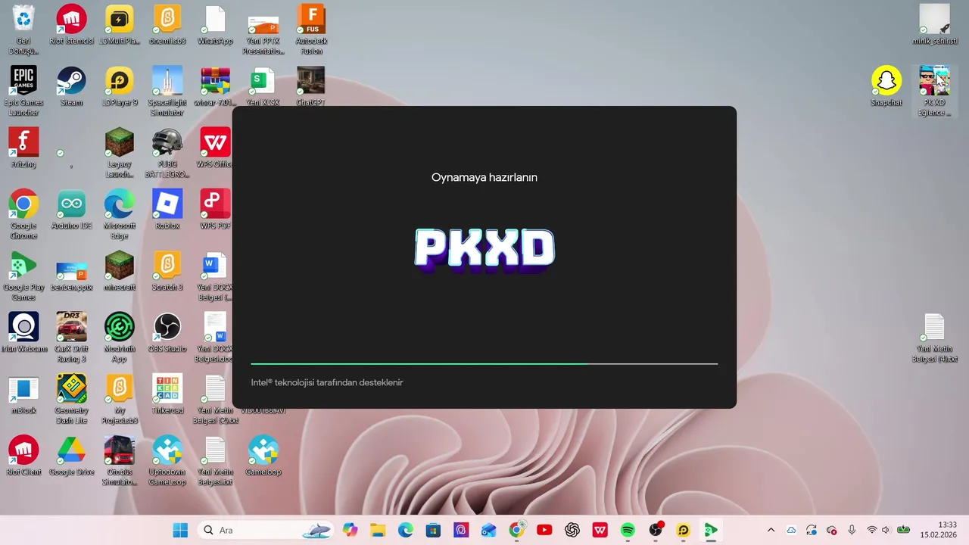Image resolution: width=969 pixels, height=545 pixels.
Task: Launch LDPlayer 9 desktop shortcut
Action: 119,86
